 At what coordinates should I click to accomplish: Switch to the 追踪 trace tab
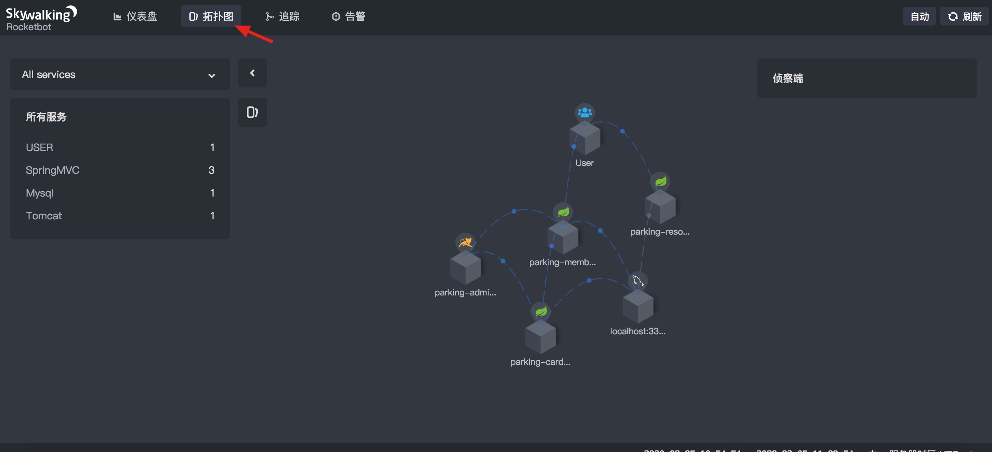coord(283,16)
